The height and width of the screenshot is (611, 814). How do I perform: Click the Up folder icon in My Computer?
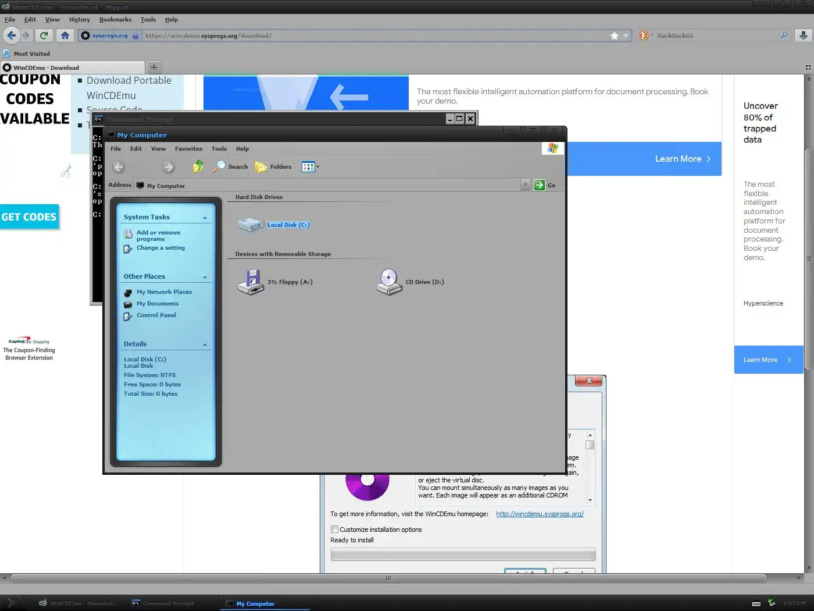(x=198, y=166)
